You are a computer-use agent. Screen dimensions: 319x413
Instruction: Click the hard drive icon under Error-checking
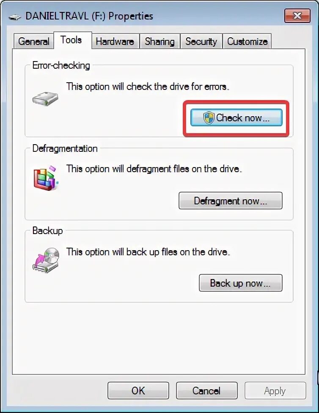[x=45, y=99]
